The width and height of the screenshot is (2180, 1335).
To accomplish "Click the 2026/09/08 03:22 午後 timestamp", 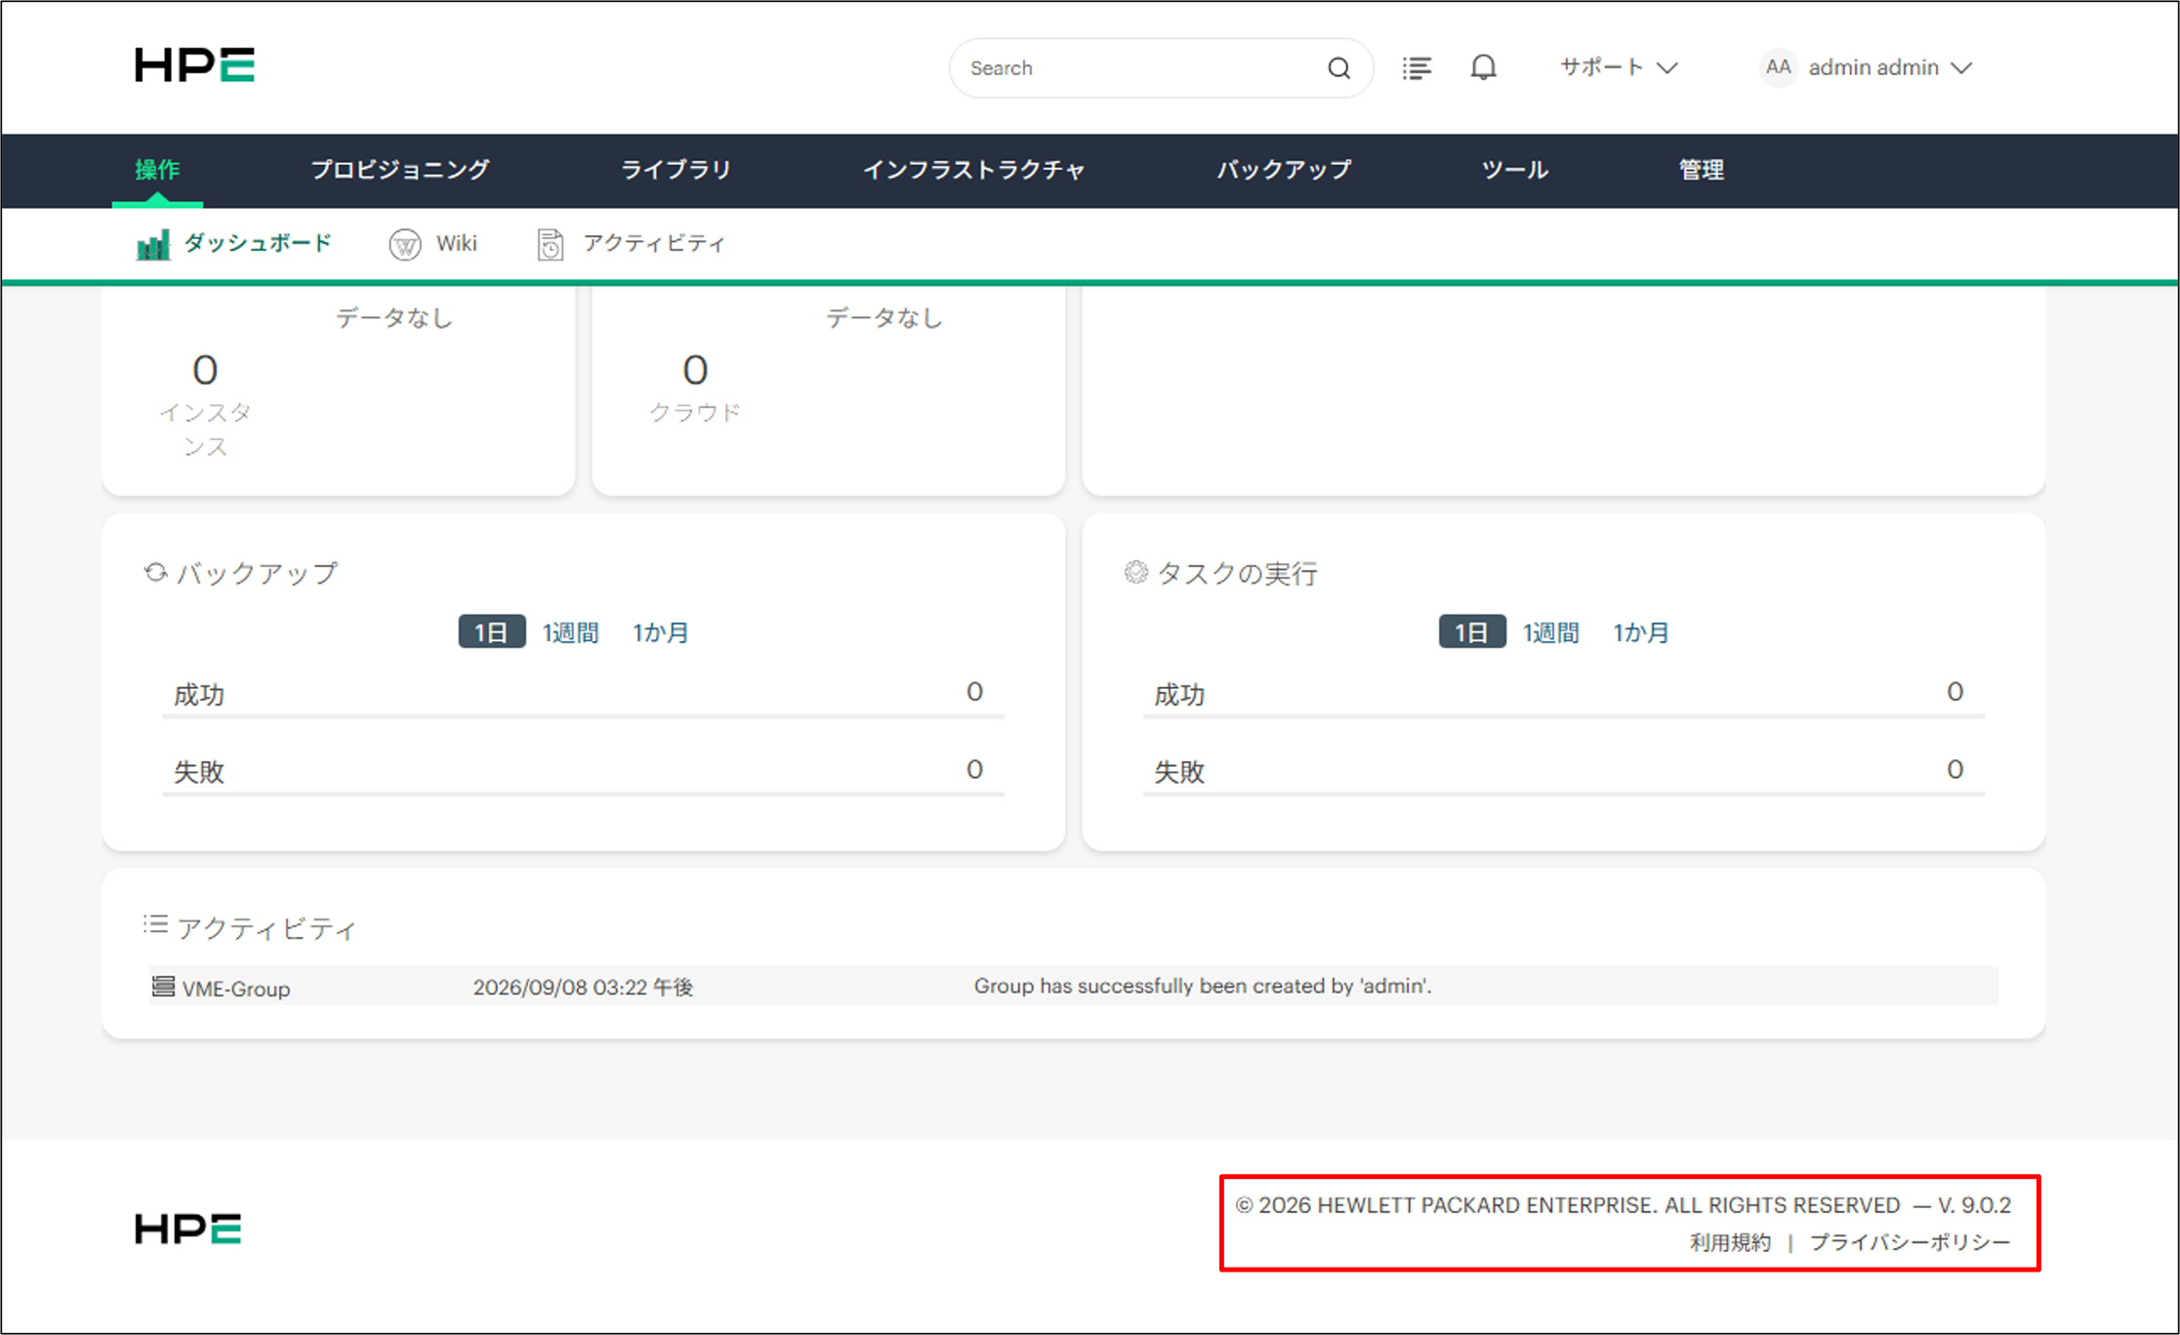I will tap(583, 987).
